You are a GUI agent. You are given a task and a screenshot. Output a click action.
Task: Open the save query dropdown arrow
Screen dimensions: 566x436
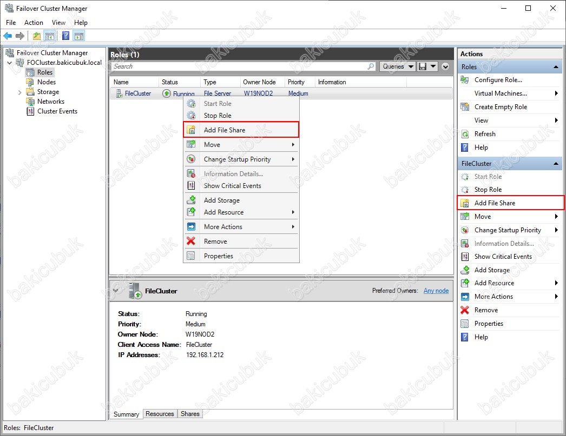[433, 66]
